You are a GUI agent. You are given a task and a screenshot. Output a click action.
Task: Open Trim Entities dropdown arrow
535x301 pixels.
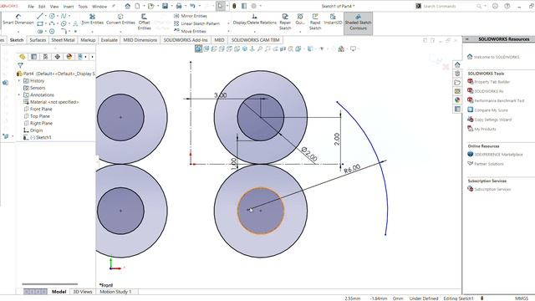tap(92, 31)
